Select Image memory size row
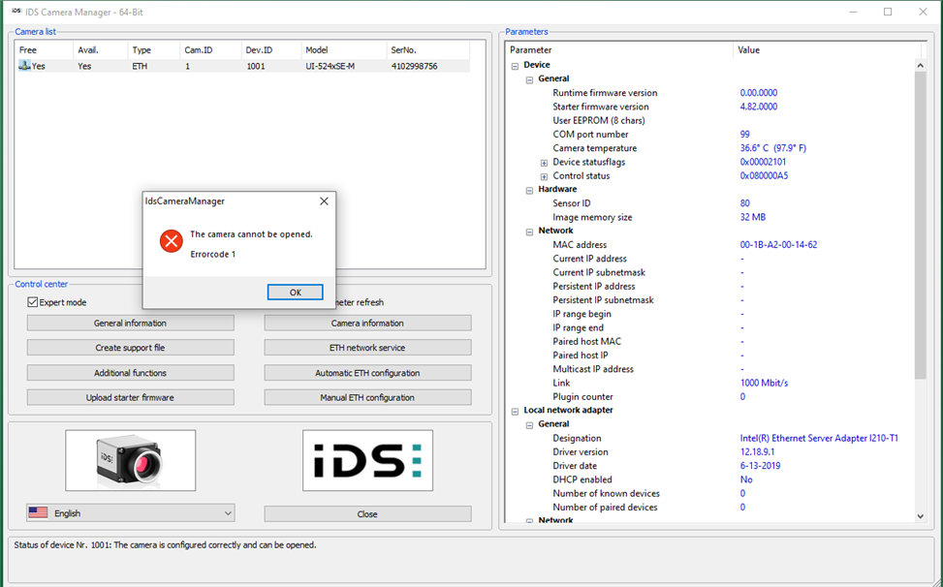This screenshot has width=943, height=587. click(711, 217)
